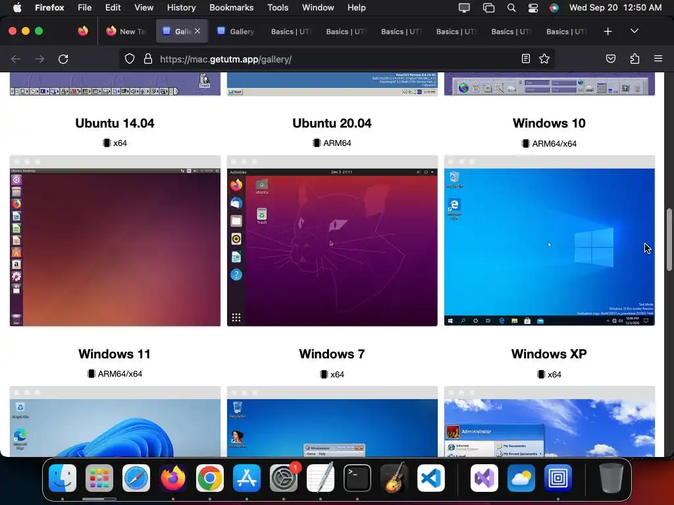Image resolution: width=674 pixels, height=505 pixels.
Task: Open the Ubuntu 14.04 gallery entry
Action: [115, 123]
